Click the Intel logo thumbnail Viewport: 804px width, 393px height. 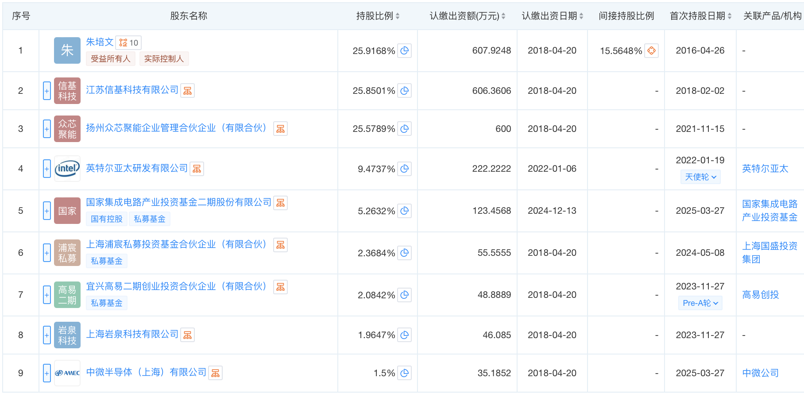coord(67,169)
